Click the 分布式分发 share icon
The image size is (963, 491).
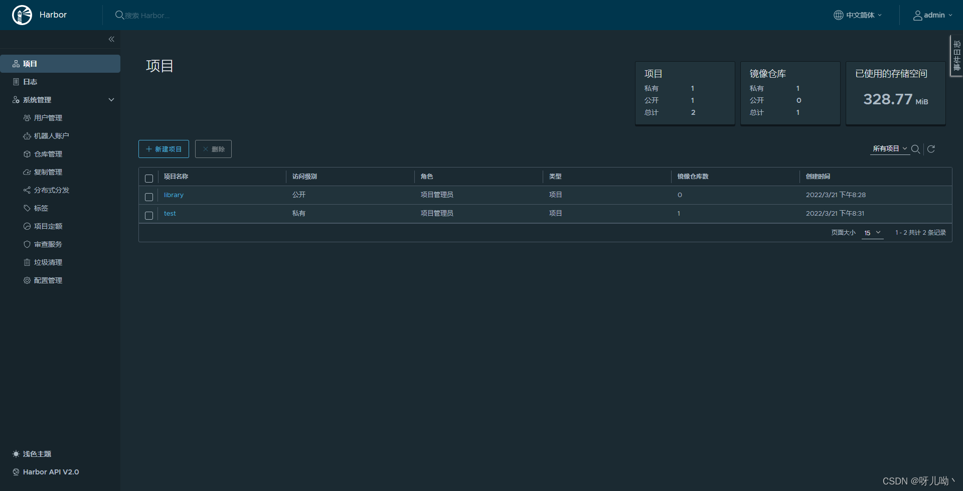[27, 190]
